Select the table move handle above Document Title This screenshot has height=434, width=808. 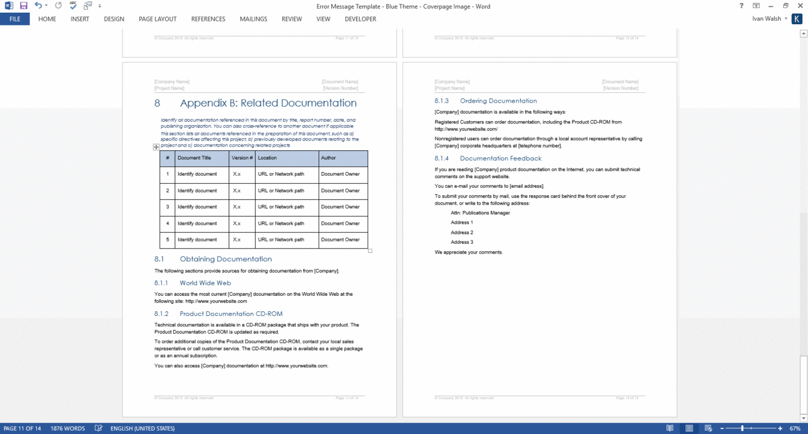[x=156, y=147]
